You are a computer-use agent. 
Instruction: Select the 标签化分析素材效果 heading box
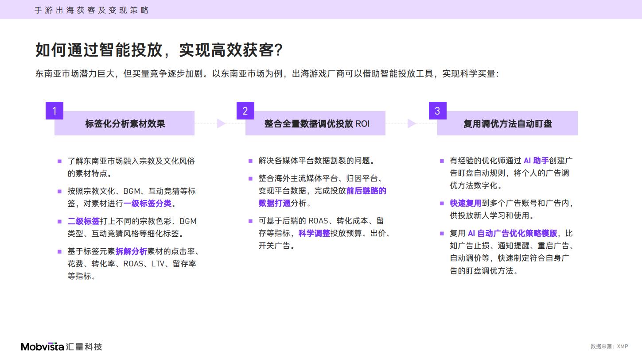(125, 123)
